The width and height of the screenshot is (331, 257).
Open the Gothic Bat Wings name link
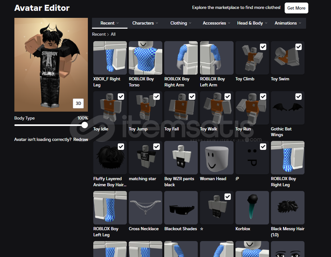coord(281,132)
